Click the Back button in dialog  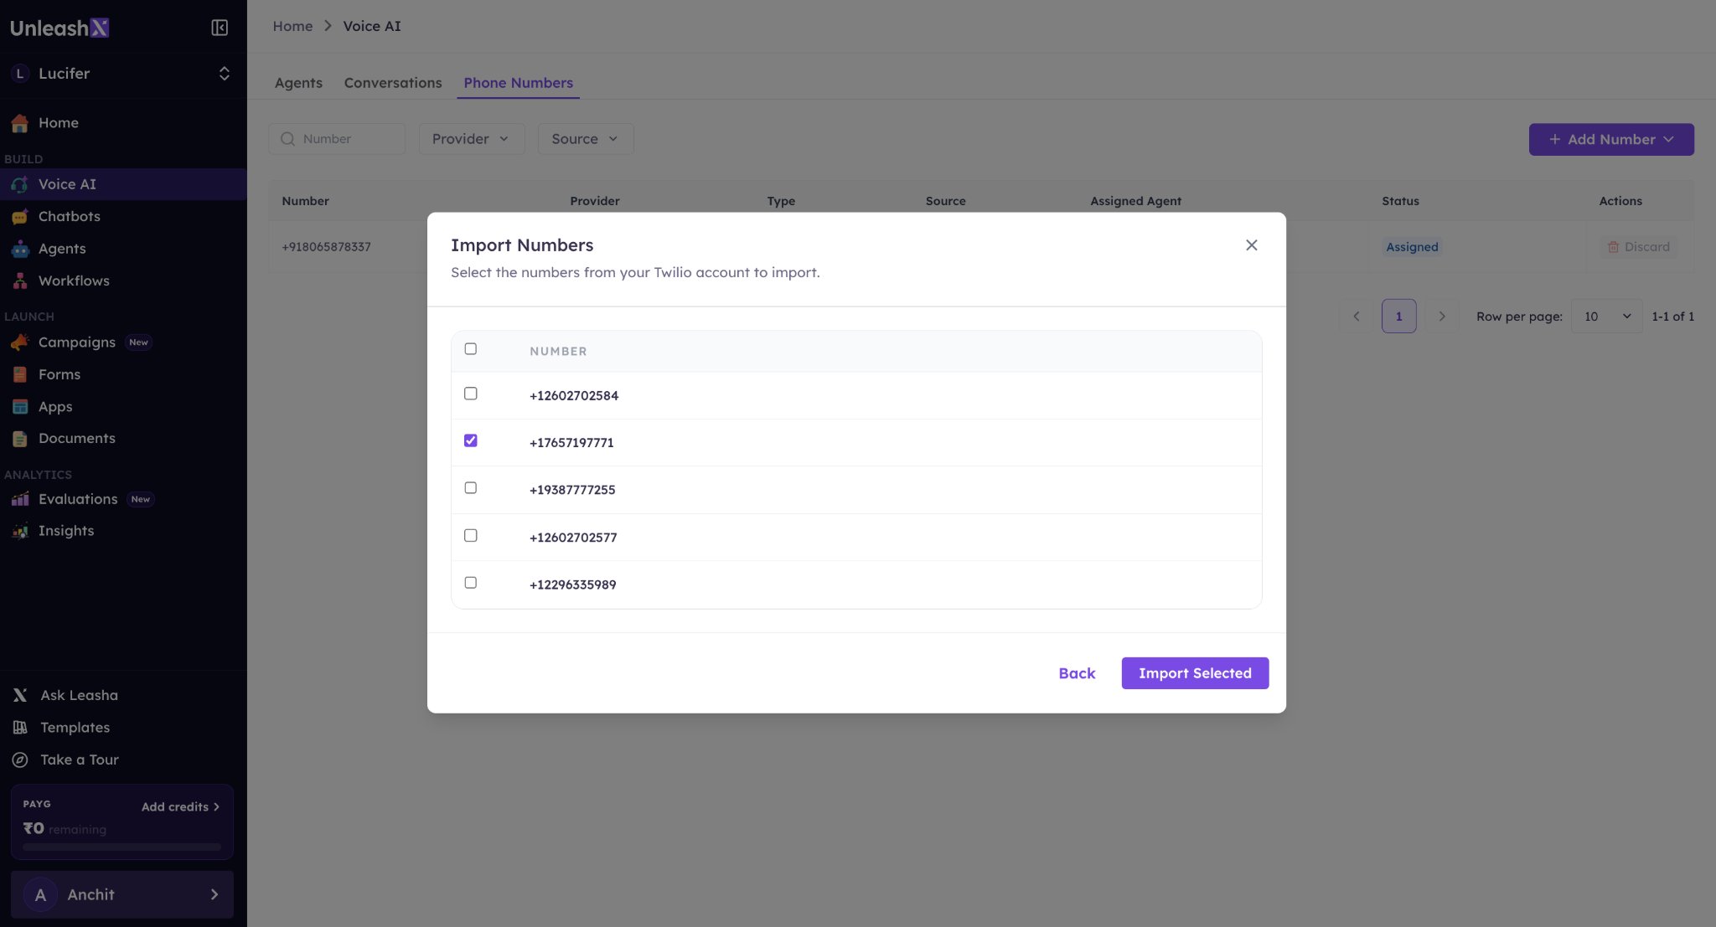click(1077, 673)
